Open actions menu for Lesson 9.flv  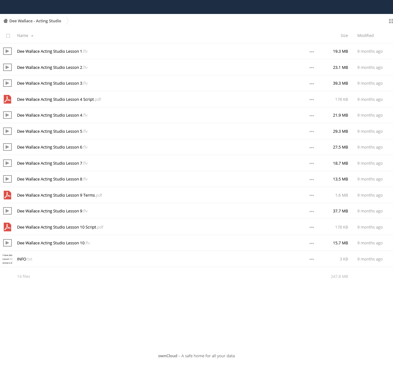(312, 211)
